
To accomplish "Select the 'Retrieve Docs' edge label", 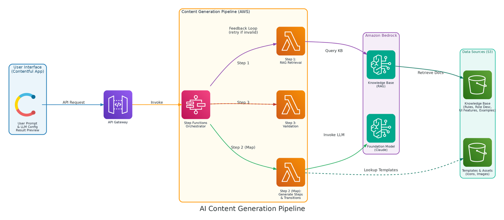I will tap(430, 73).
